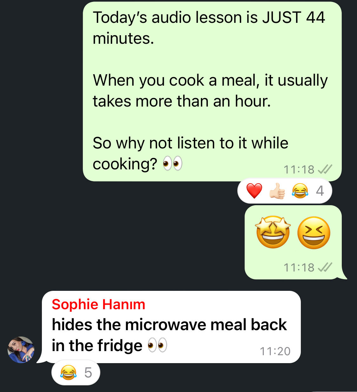Tap the 11:18 timestamp on the audio lesson message
Image resolution: width=357 pixels, height=392 pixels.
(x=299, y=170)
